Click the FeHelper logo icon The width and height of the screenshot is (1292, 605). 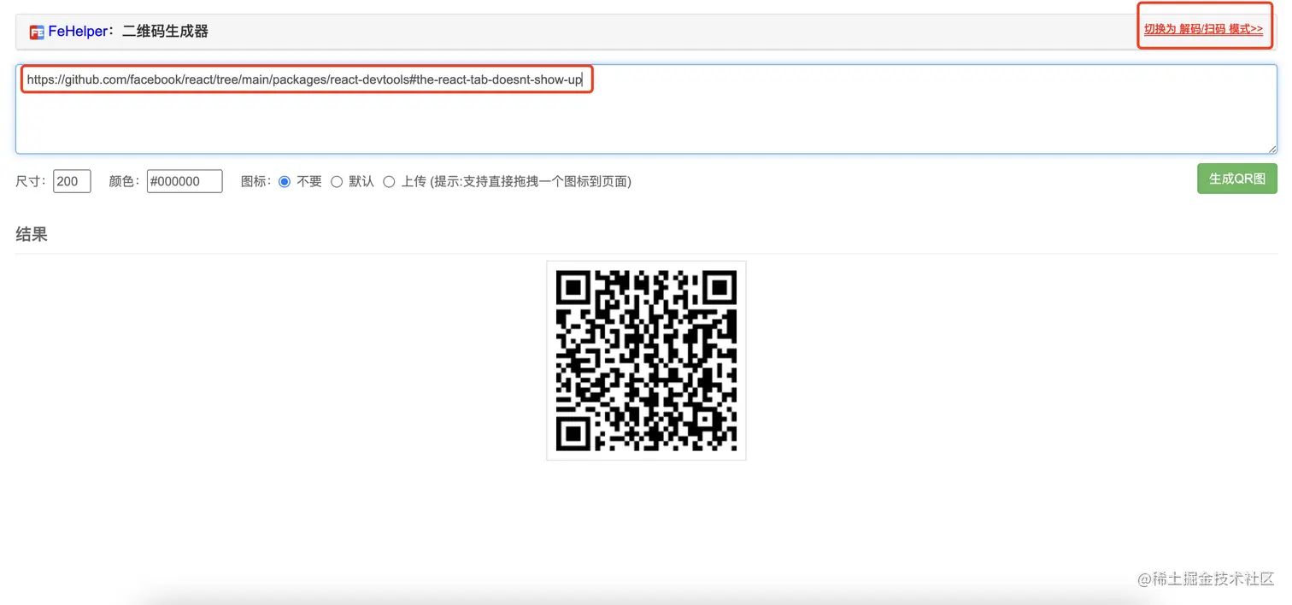pos(37,32)
